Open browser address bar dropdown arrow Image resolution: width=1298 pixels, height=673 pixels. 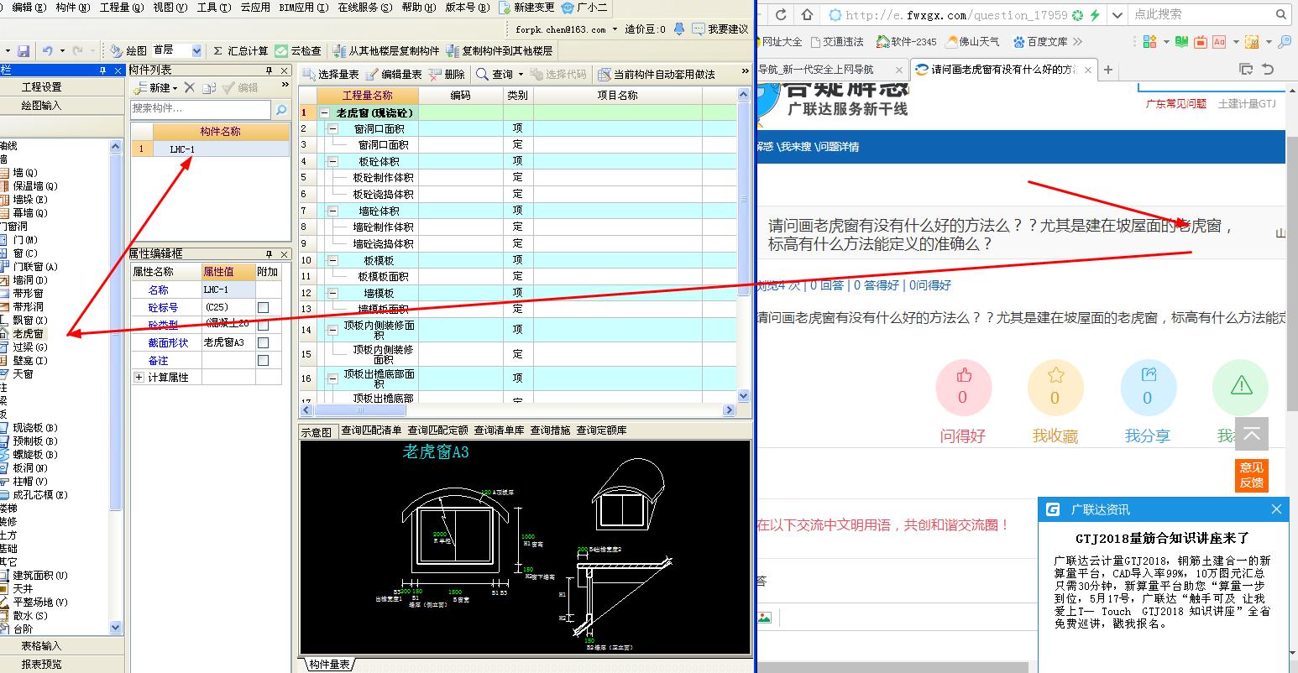pyautogui.click(x=1117, y=15)
